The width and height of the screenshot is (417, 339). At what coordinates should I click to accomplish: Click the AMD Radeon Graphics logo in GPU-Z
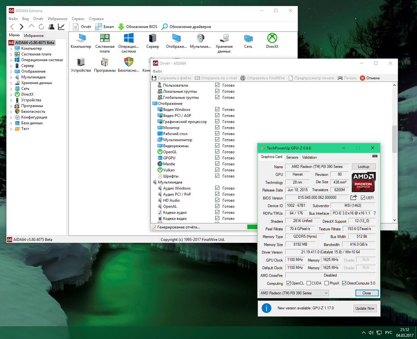tap(364, 182)
